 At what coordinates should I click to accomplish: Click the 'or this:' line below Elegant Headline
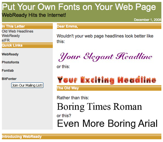click(63, 66)
